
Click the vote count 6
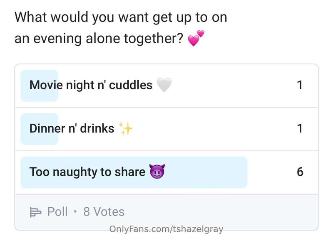click(x=300, y=172)
